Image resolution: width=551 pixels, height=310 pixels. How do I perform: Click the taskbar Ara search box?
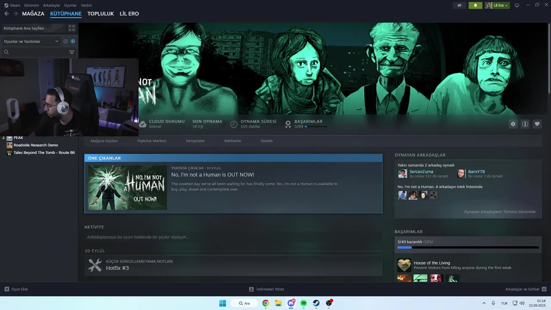(244, 303)
